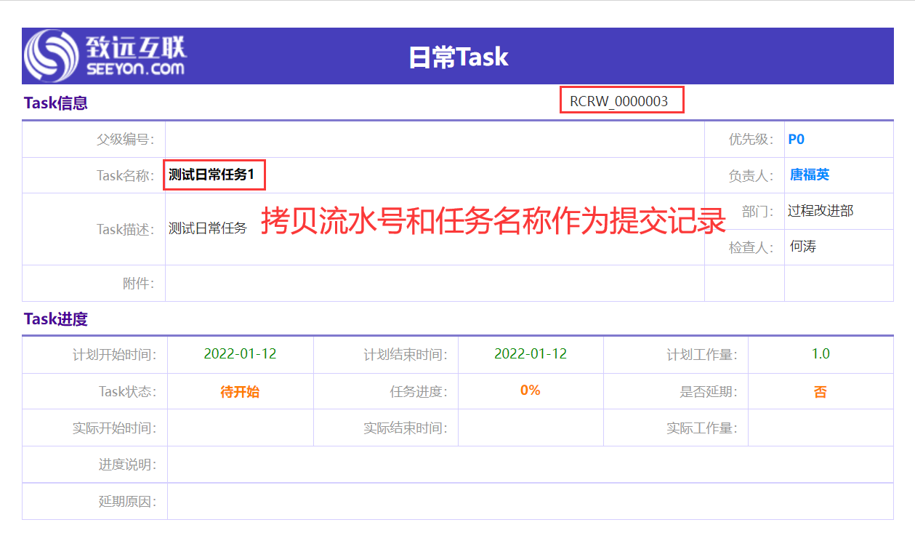This screenshot has height=533, width=915.
Task: Click the empty 父级编号 field
Action: (435, 140)
